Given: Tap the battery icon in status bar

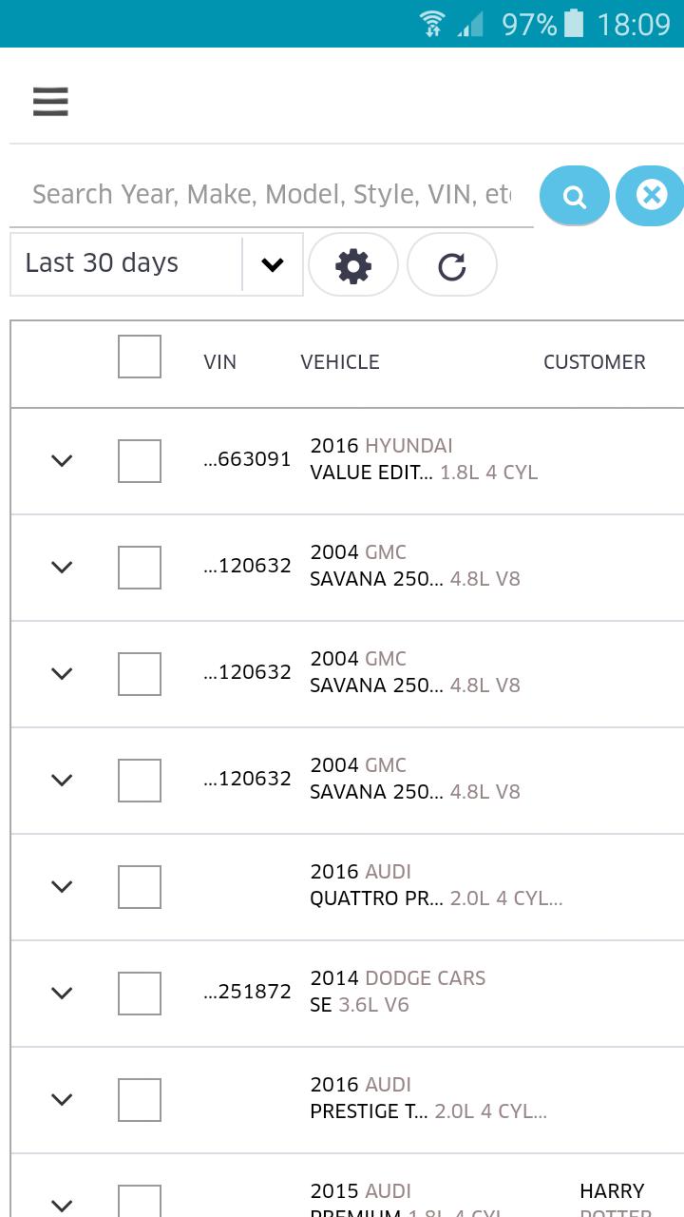Looking at the screenshot, I should (574, 23).
